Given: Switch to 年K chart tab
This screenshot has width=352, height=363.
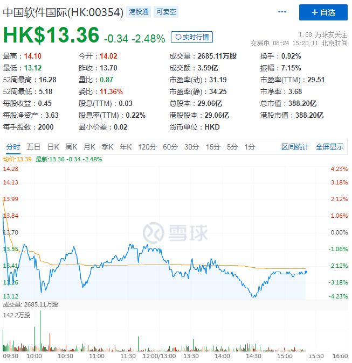Looking at the screenshot, I should coord(126,147).
